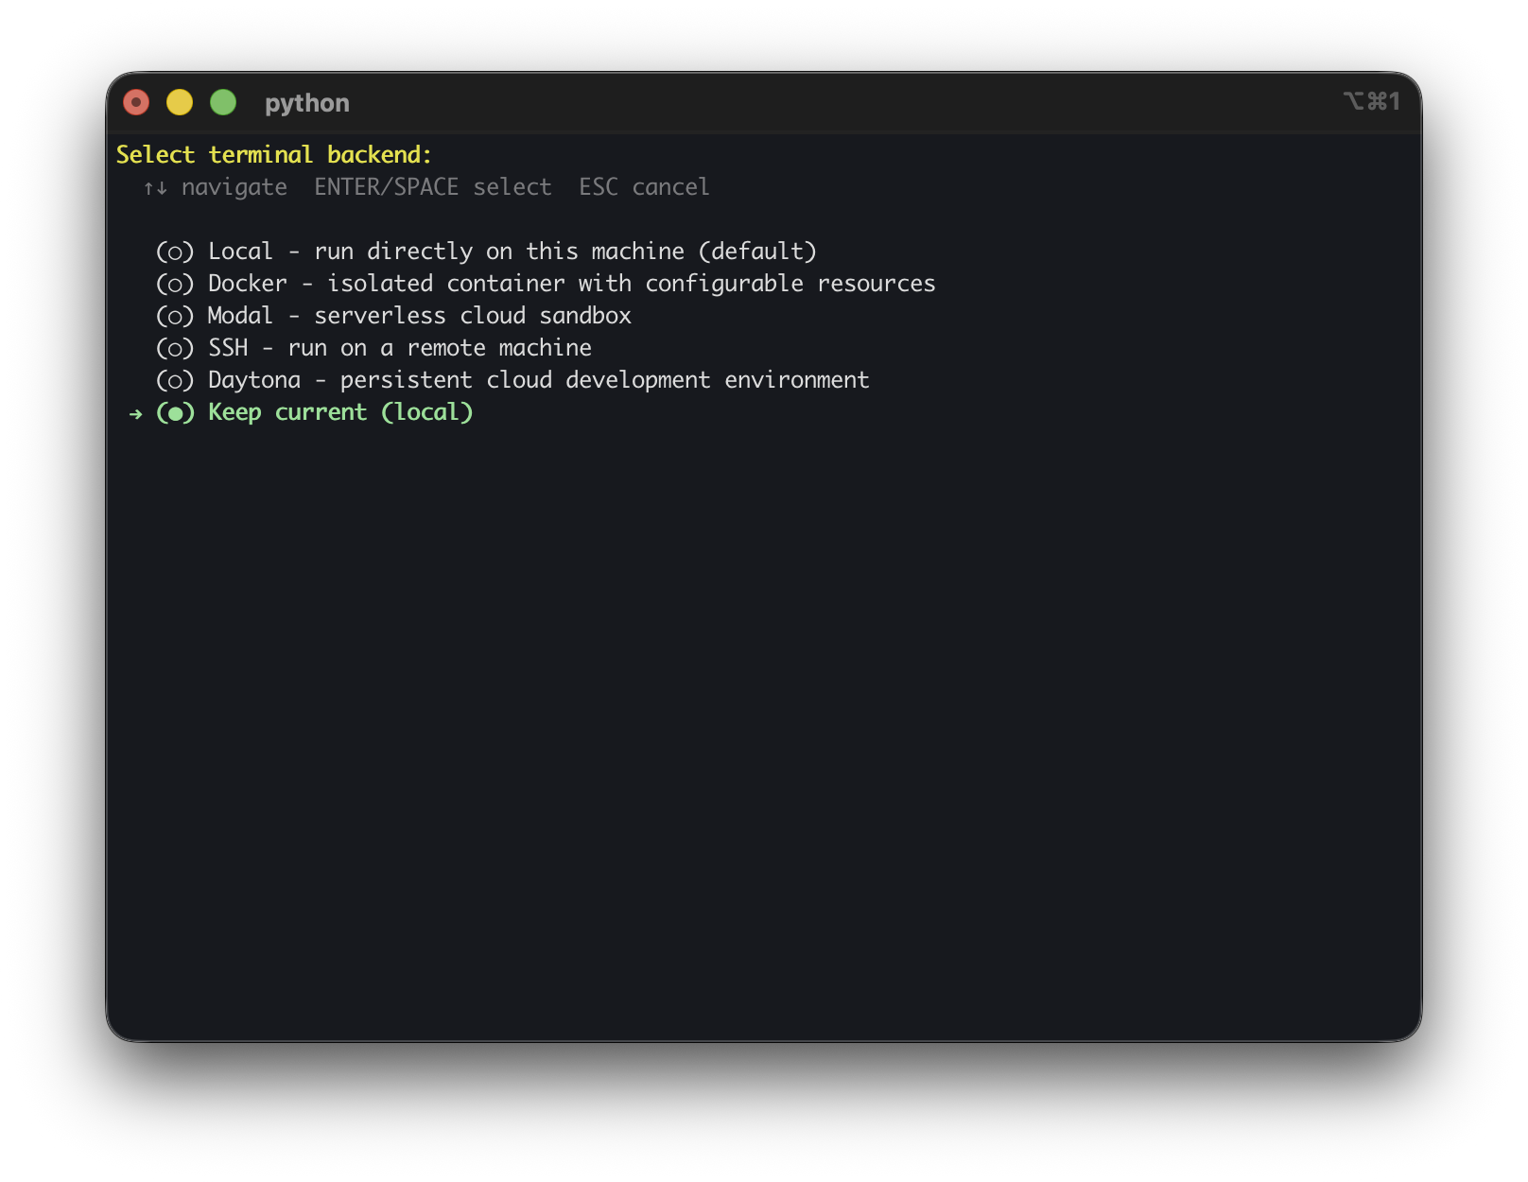Viewport: 1528px width, 1182px height.
Task: Click the 'ESC cancel' hint text
Action: (x=644, y=187)
